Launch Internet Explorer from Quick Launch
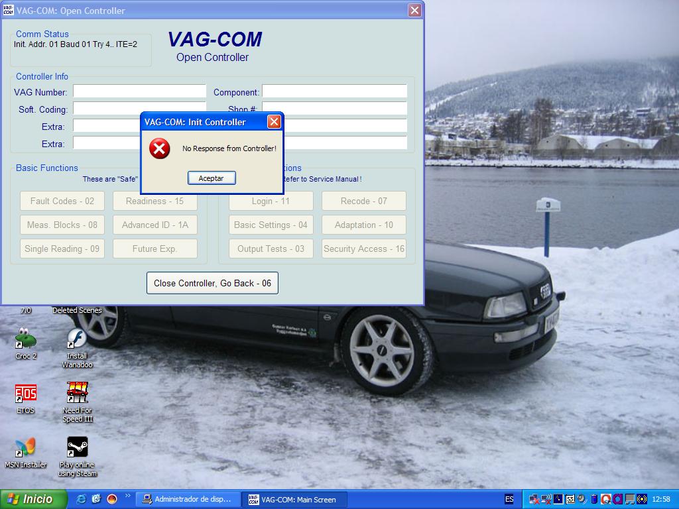Image resolution: width=679 pixels, height=509 pixels. tap(81, 499)
